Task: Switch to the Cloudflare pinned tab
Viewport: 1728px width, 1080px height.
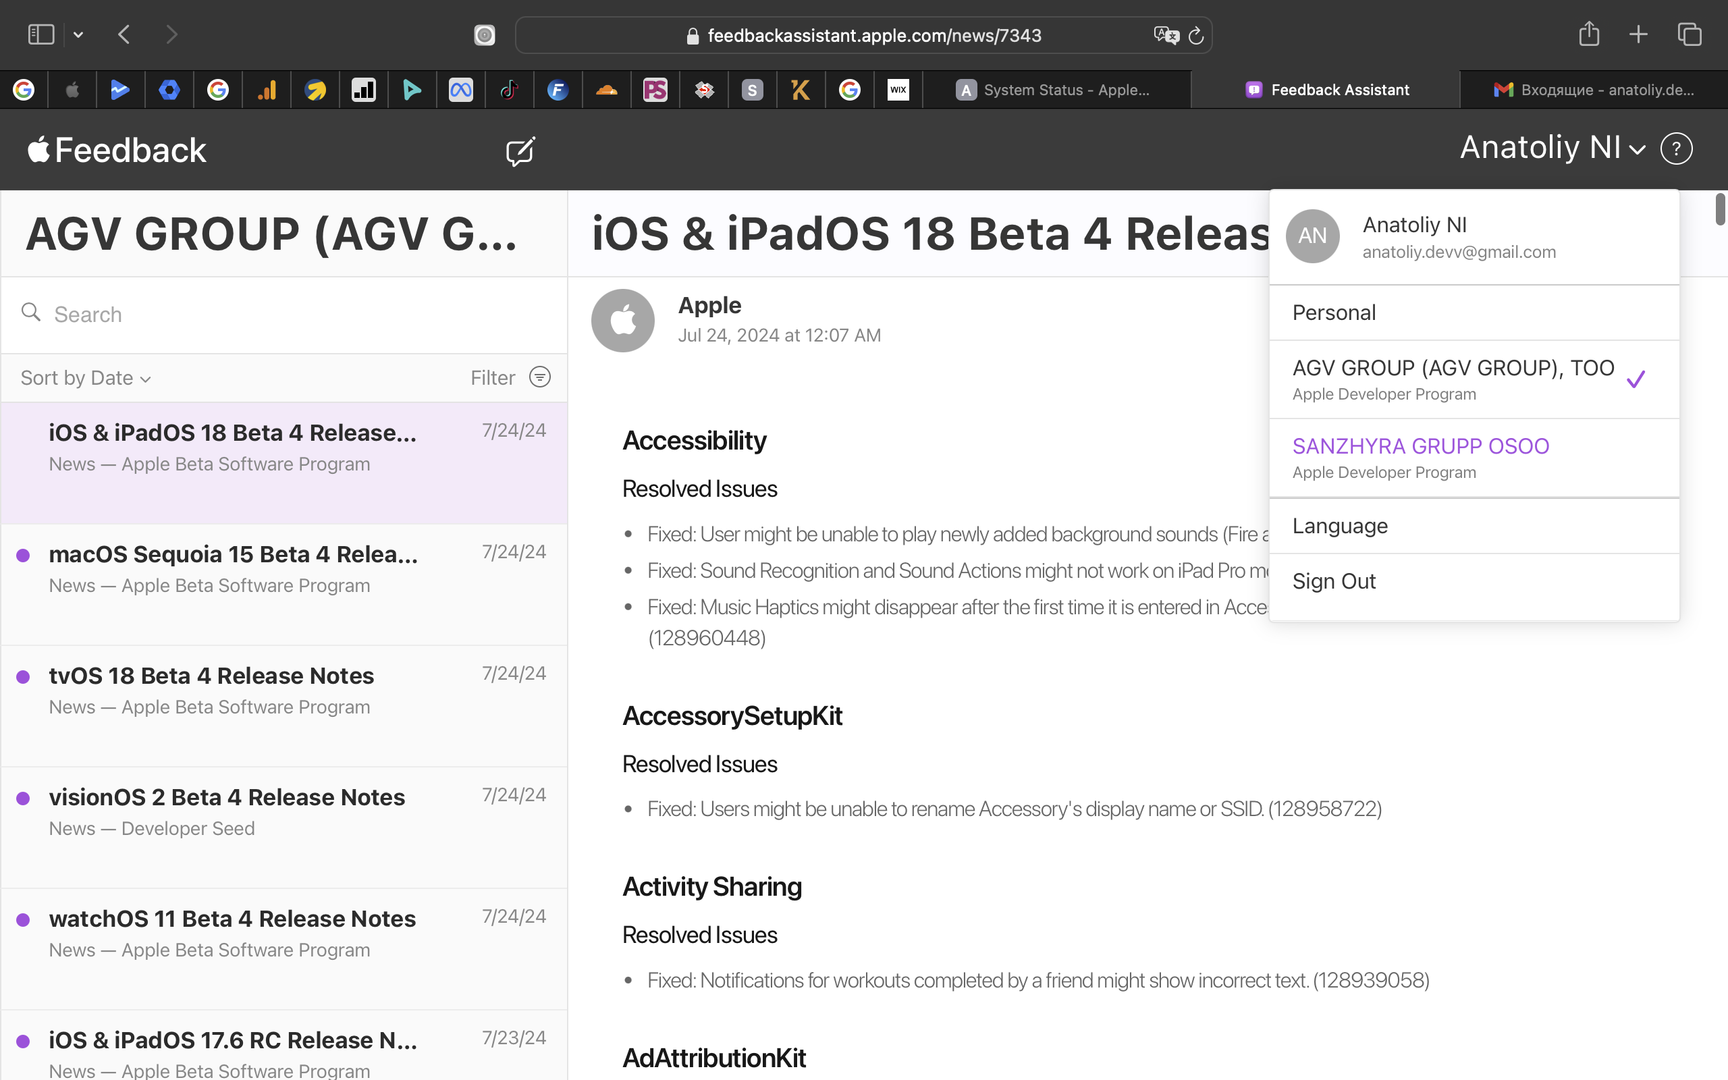Action: coord(606,90)
